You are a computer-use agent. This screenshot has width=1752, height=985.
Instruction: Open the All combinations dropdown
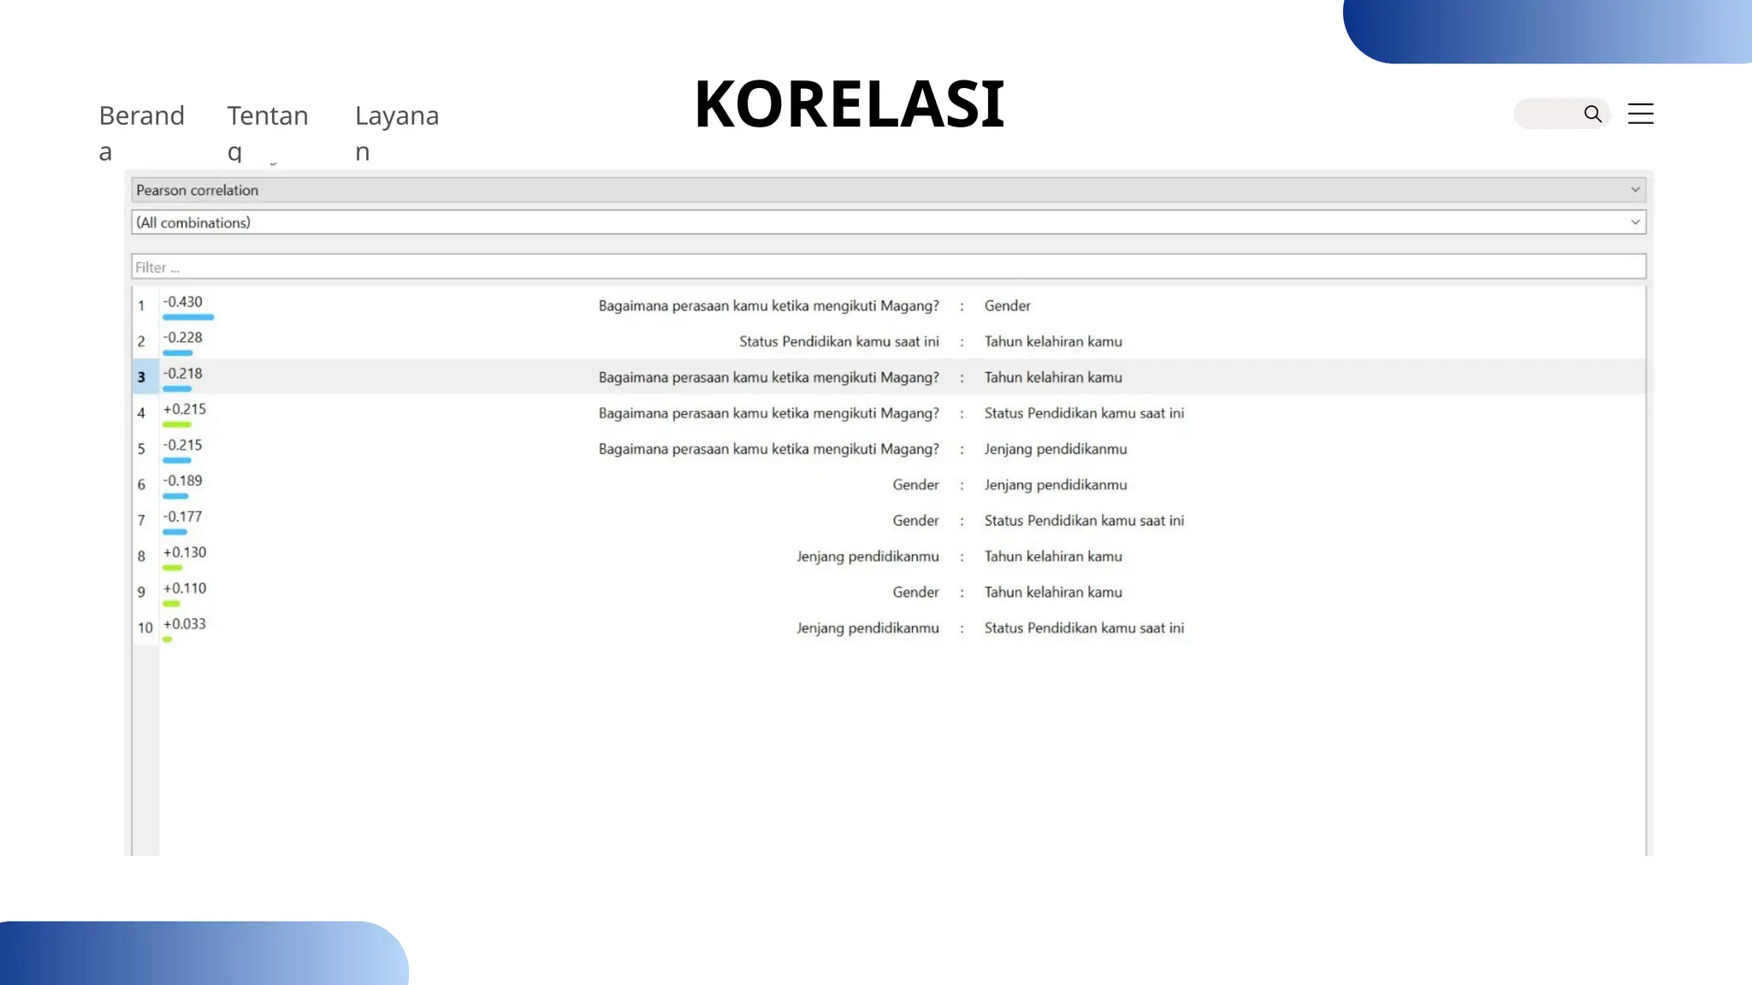(x=886, y=222)
